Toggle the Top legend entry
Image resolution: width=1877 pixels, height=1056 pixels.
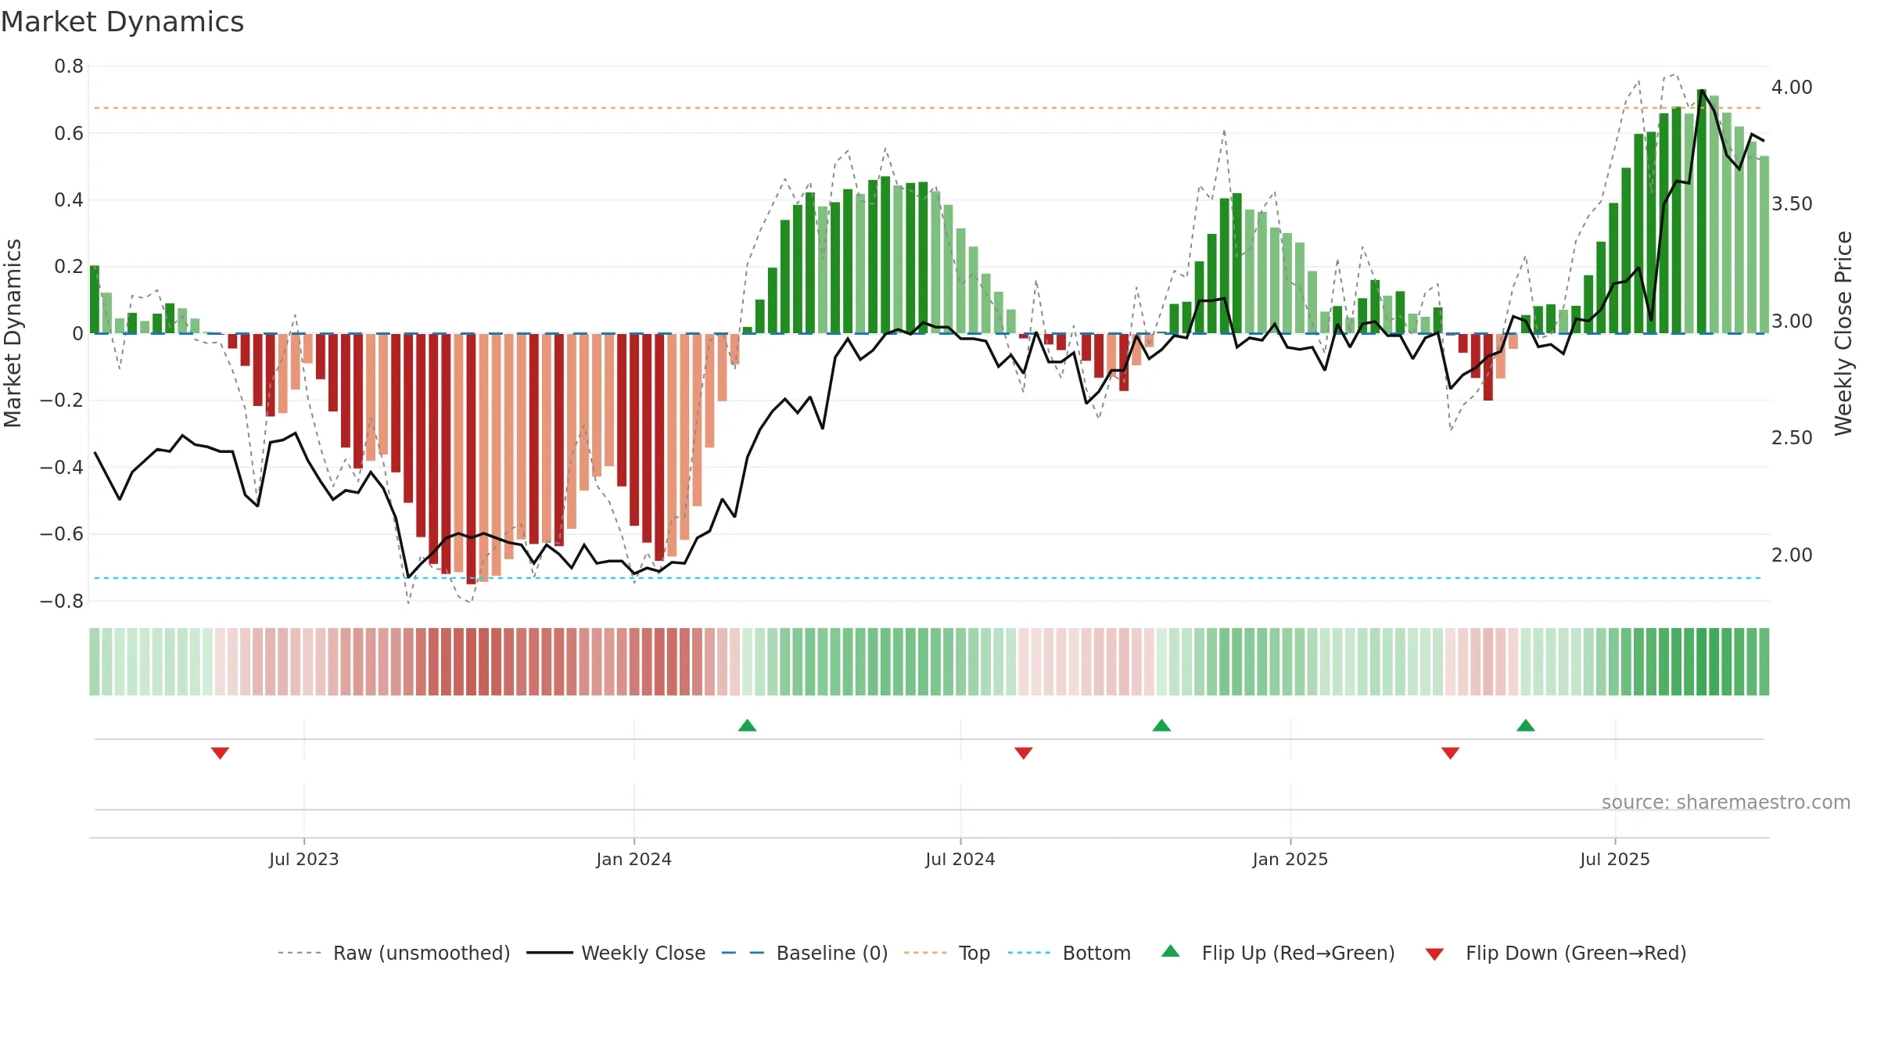(x=946, y=953)
